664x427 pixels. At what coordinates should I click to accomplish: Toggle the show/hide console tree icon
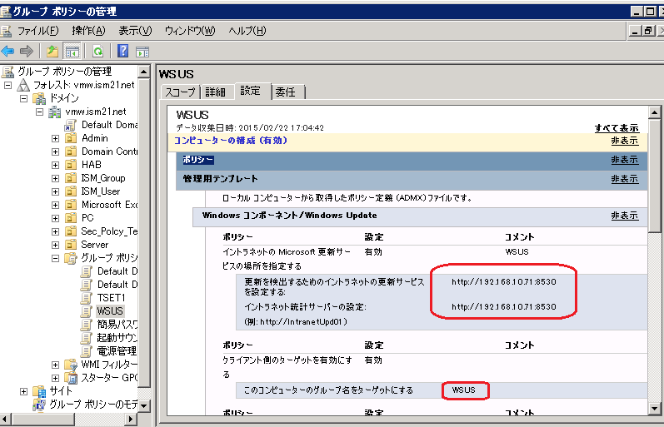[72, 51]
